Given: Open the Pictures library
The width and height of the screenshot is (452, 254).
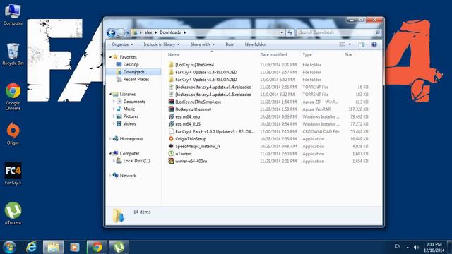Looking at the screenshot, I should pyautogui.click(x=131, y=116).
